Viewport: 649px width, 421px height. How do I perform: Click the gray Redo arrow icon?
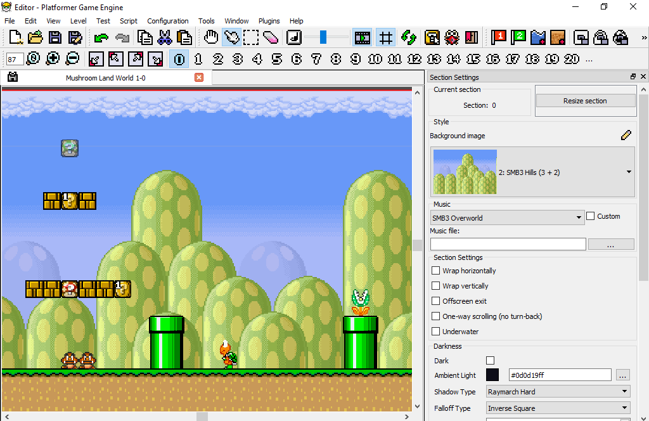(122, 37)
